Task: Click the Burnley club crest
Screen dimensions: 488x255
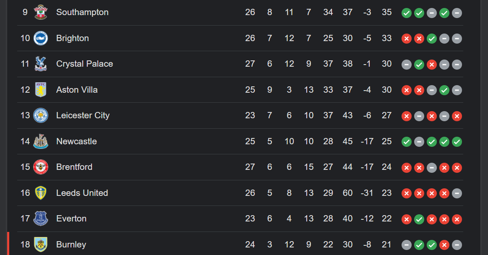Action: click(40, 245)
